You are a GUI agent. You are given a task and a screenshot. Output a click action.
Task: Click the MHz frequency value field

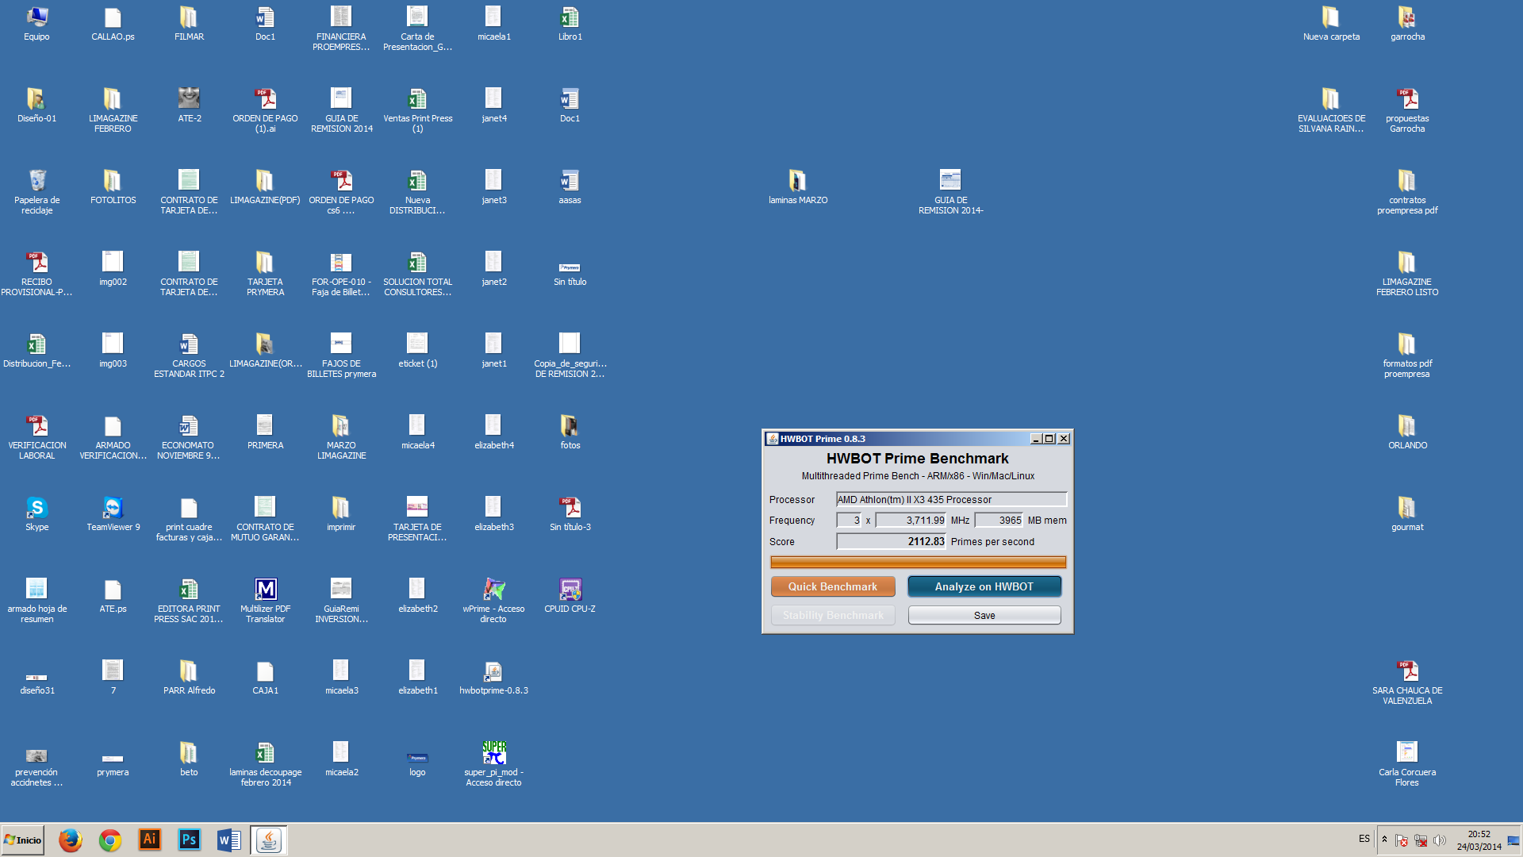click(911, 521)
